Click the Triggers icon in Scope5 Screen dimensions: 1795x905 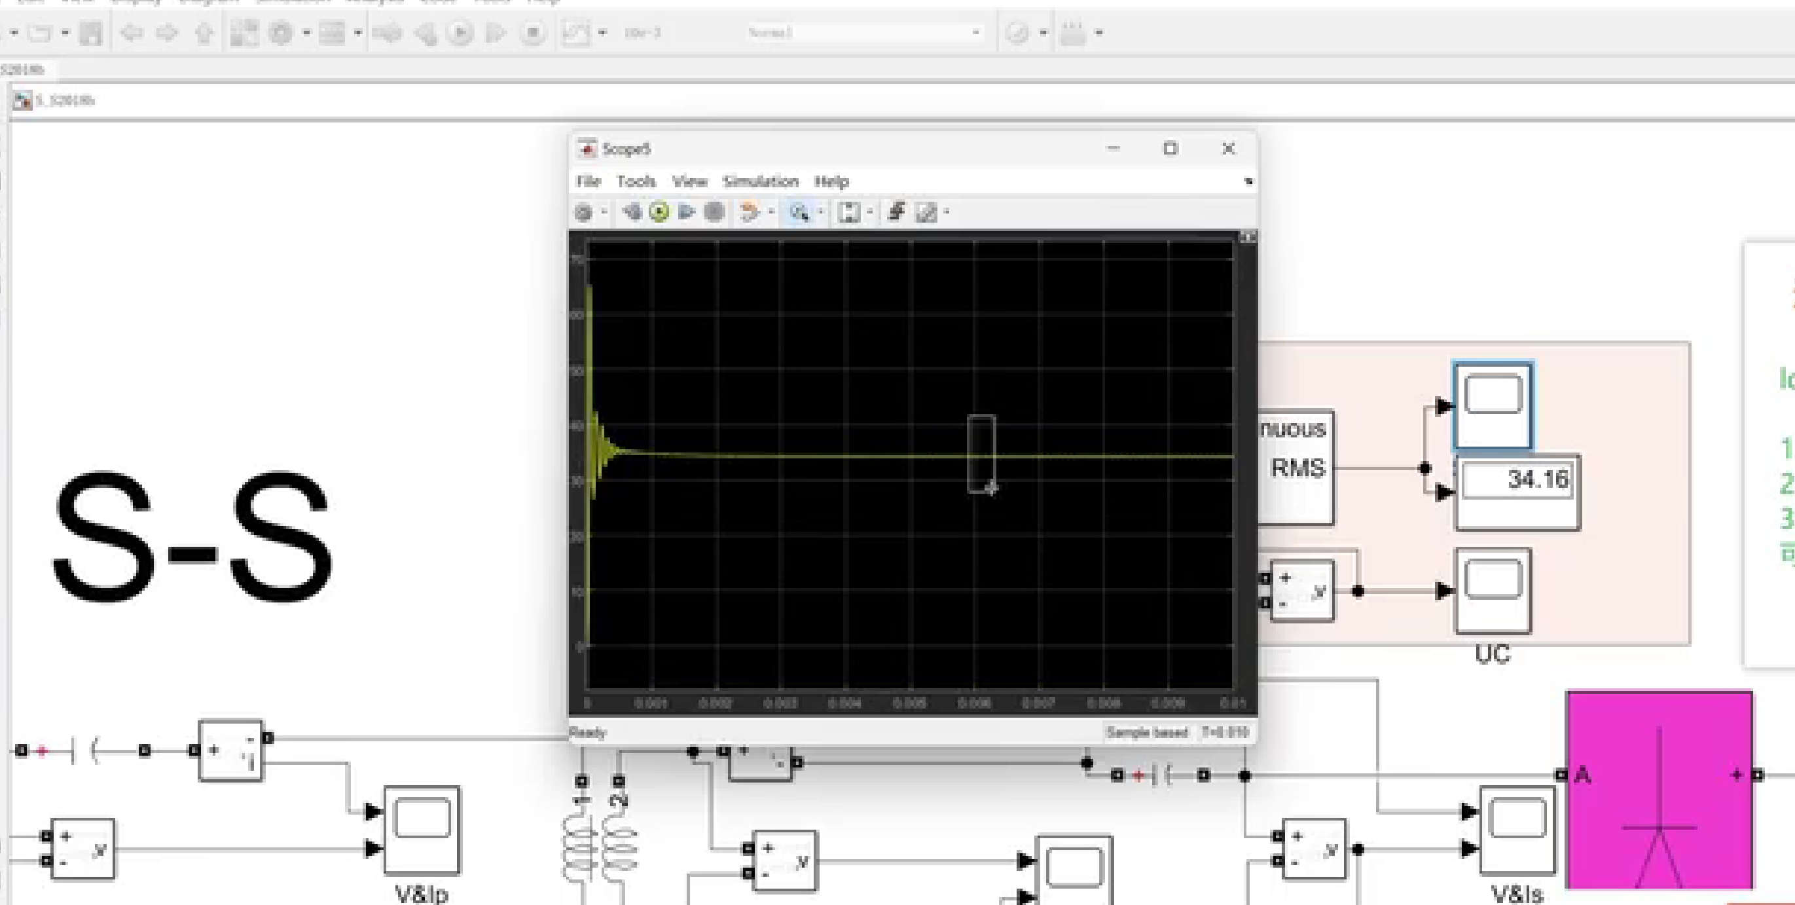pyautogui.click(x=897, y=212)
